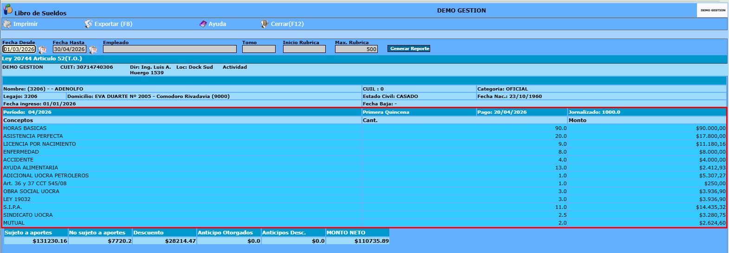Click the Libro de Sueldos application logo

coord(8,9)
